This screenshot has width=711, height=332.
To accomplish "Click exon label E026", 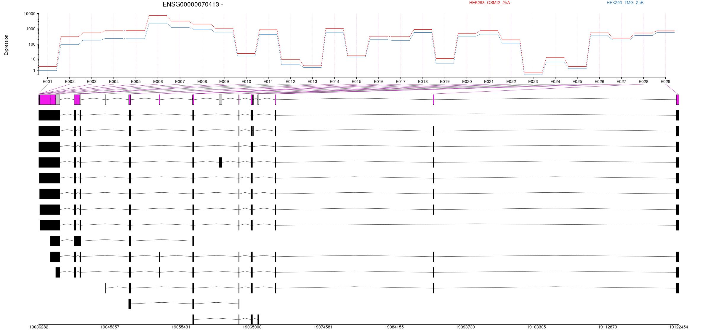I will 599,82.
